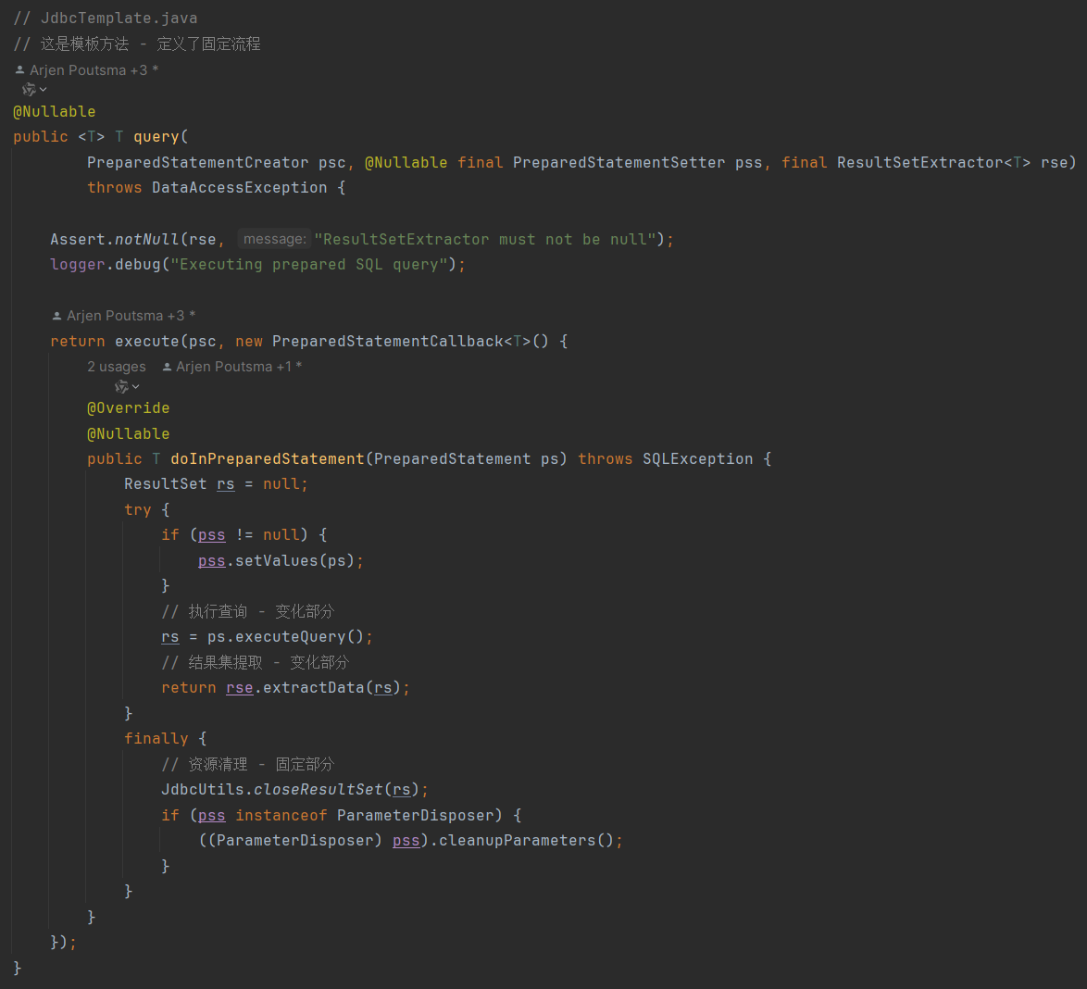This screenshot has height=989, width=1087.
Task: Click the '// JdbcTemplate.java' comment
Action: [x=106, y=18]
